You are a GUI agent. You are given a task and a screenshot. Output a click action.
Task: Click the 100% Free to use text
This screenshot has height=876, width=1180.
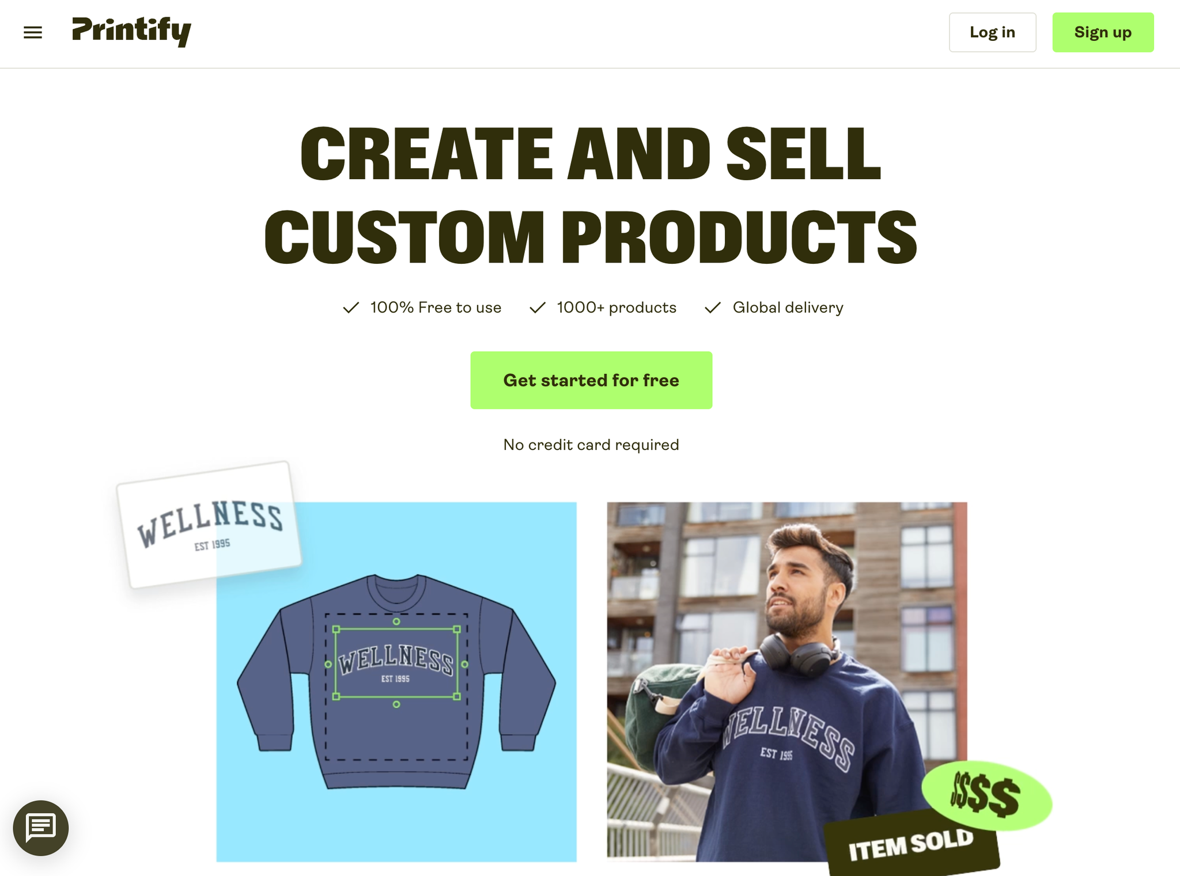(x=436, y=308)
